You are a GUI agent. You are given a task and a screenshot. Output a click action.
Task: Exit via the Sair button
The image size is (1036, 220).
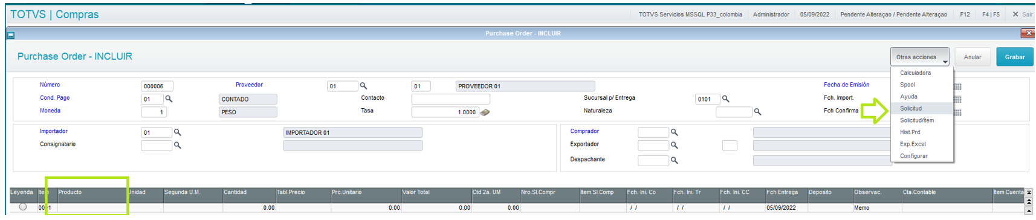coord(1022,15)
